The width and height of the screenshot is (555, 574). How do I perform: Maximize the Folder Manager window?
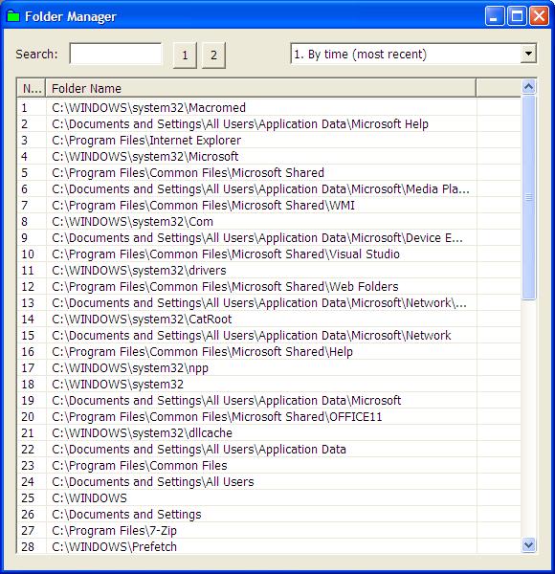(x=517, y=16)
